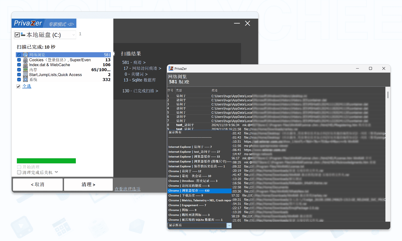Open the 本地磁盘 (C:) drive dropdown
The height and width of the screenshot is (241, 402).
click(x=73, y=35)
